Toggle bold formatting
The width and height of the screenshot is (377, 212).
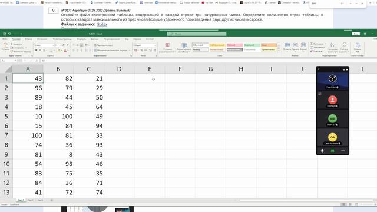[x=36, y=50]
